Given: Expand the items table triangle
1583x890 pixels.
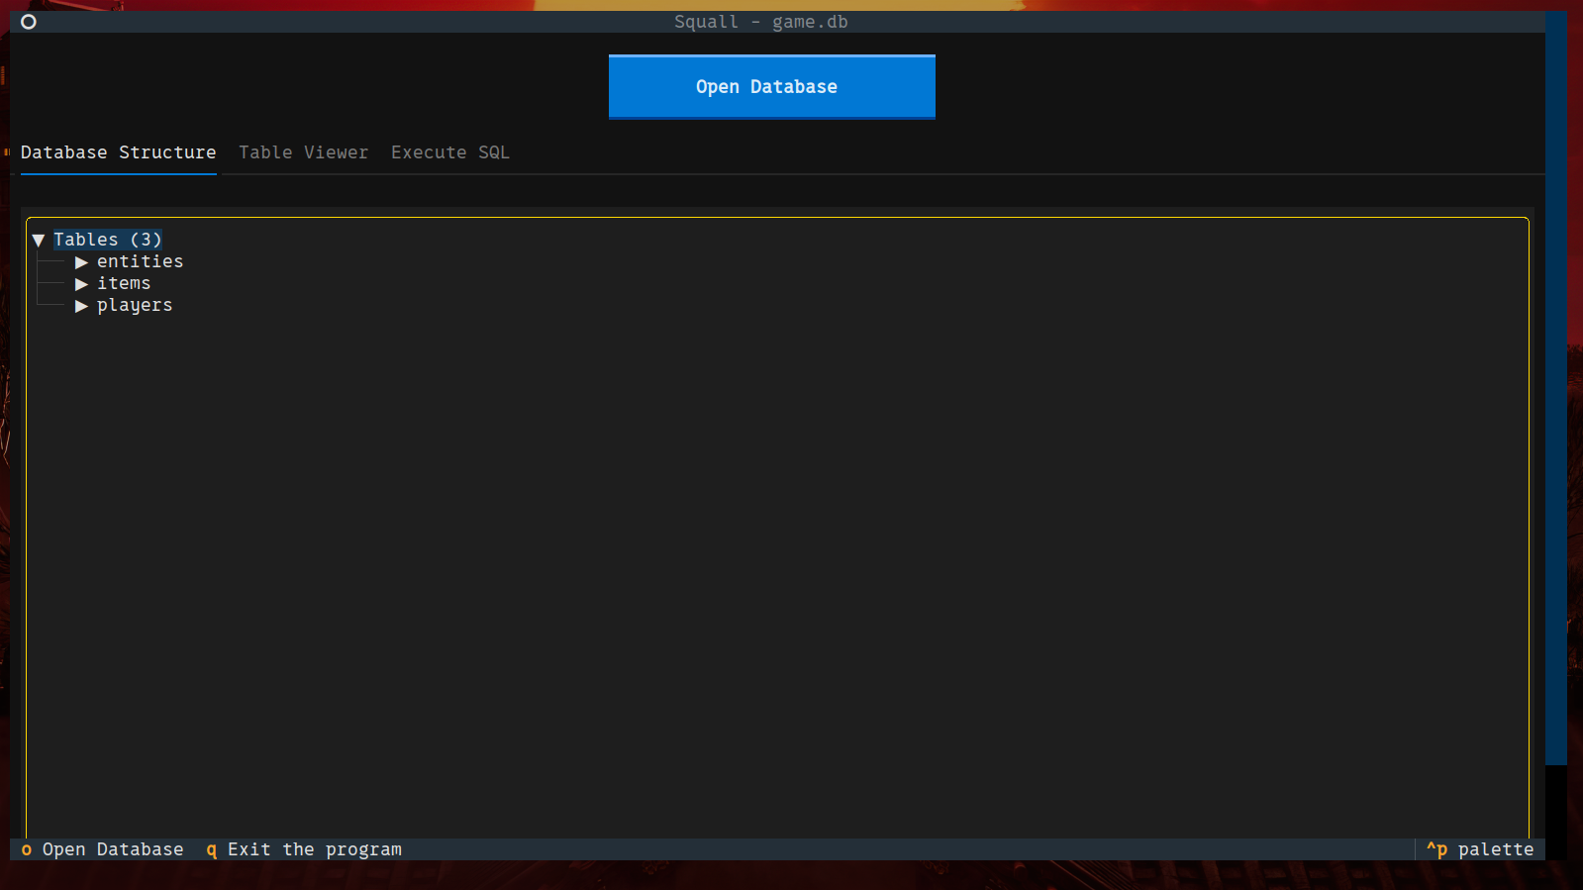Looking at the screenshot, I should 81,284.
